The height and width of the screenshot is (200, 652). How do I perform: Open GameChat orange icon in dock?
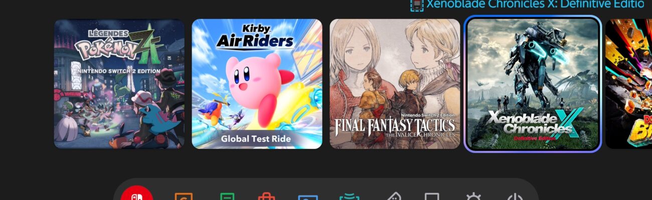184,196
